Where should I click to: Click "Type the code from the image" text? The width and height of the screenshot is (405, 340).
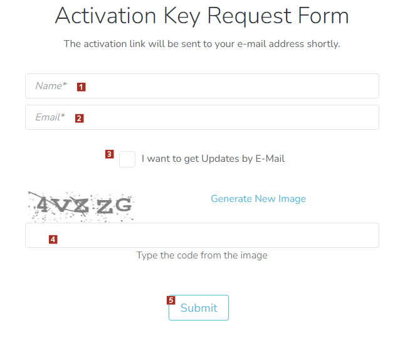tap(202, 255)
